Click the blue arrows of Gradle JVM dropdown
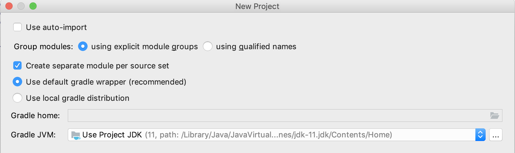 pos(480,135)
